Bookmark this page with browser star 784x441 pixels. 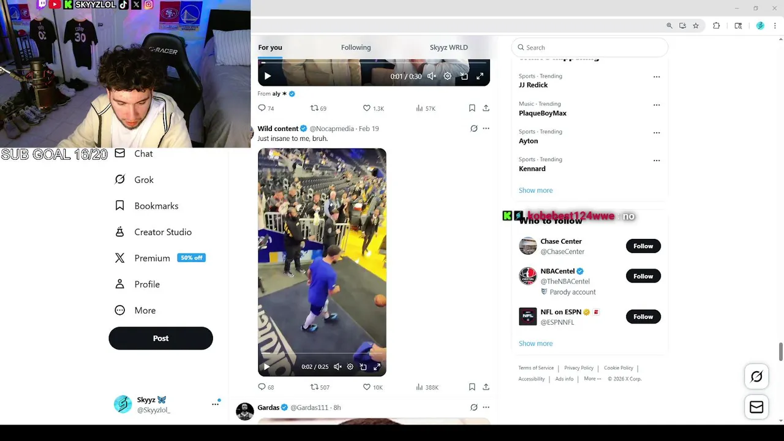pos(696,26)
